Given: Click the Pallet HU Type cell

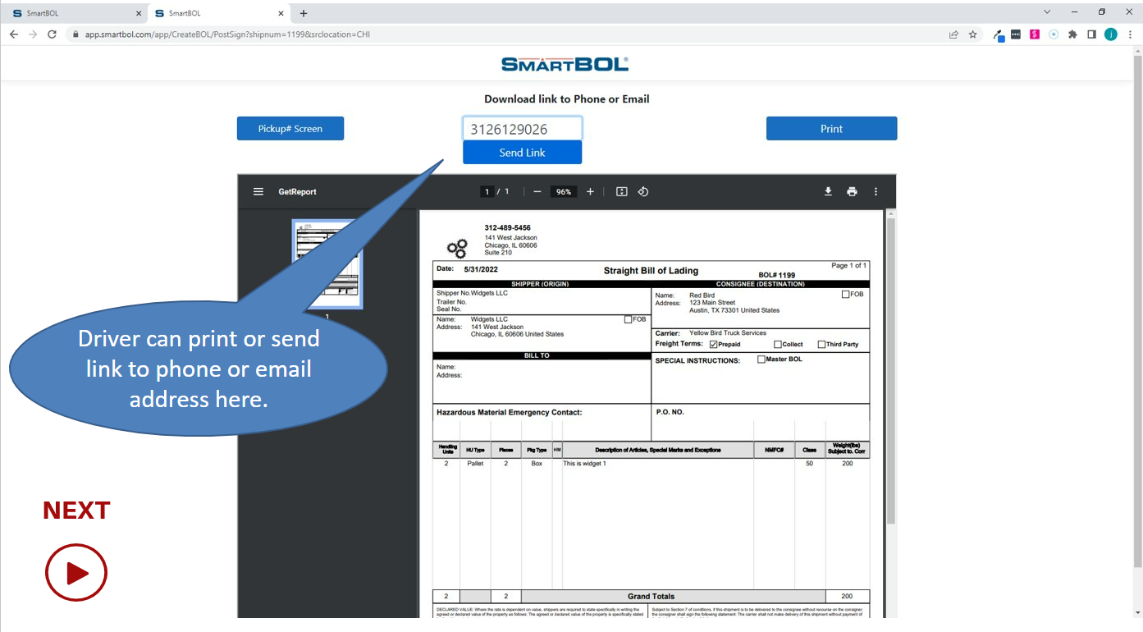Looking at the screenshot, I should pos(475,464).
